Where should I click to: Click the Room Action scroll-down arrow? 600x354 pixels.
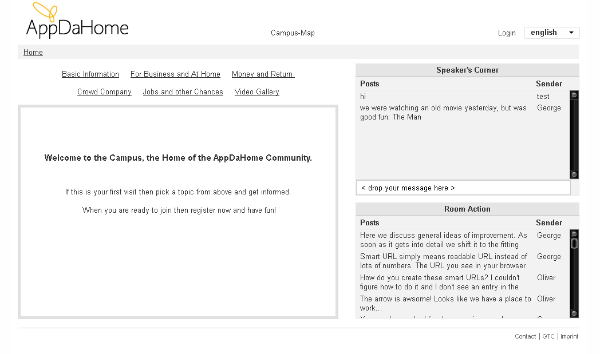pyautogui.click(x=574, y=313)
